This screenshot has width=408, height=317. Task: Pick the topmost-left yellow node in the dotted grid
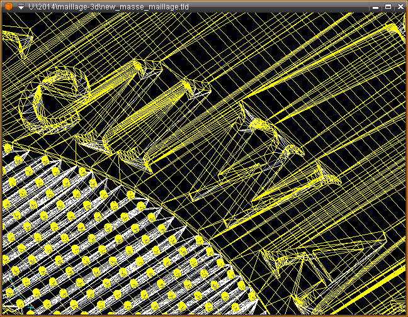pos(8,148)
